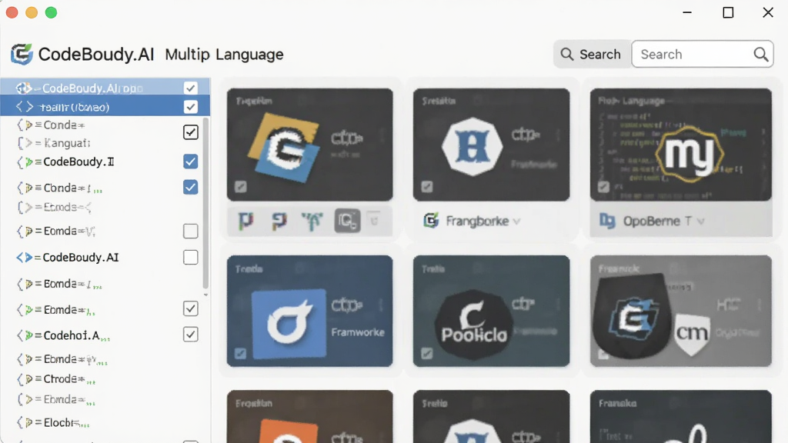The width and height of the screenshot is (788, 443).
Task: Toggle the checkbox in the Ebmda row
Action: [x=191, y=308]
